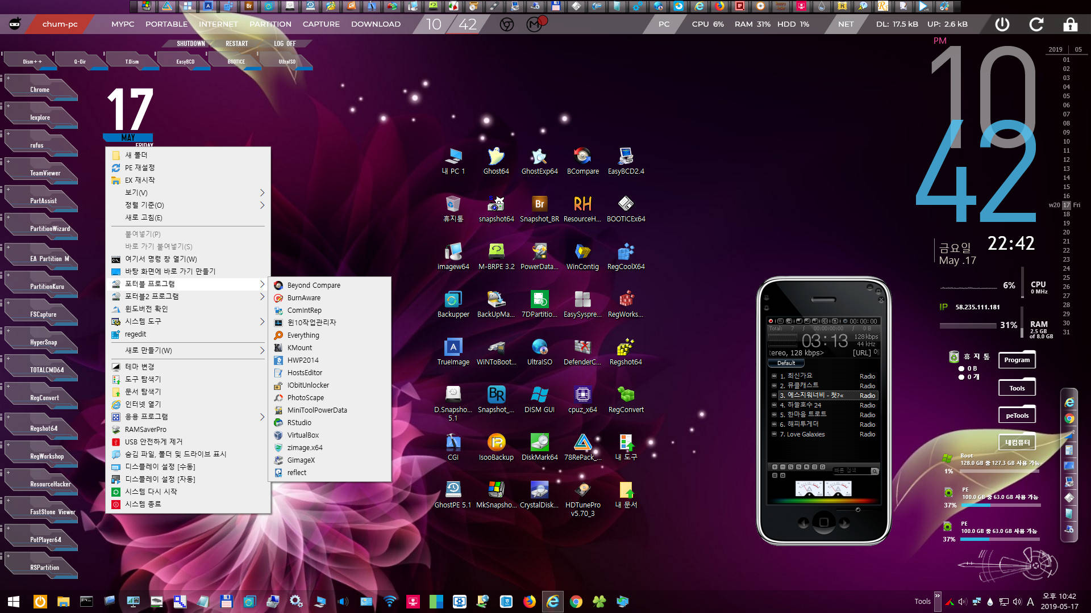This screenshot has height=613, width=1091.
Task: Launch DISM GUI desktop icon
Action: 539,400
